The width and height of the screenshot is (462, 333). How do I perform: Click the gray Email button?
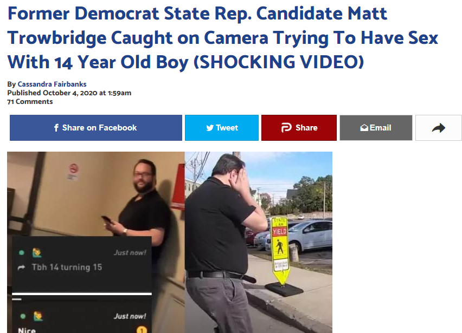tap(376, 128)
